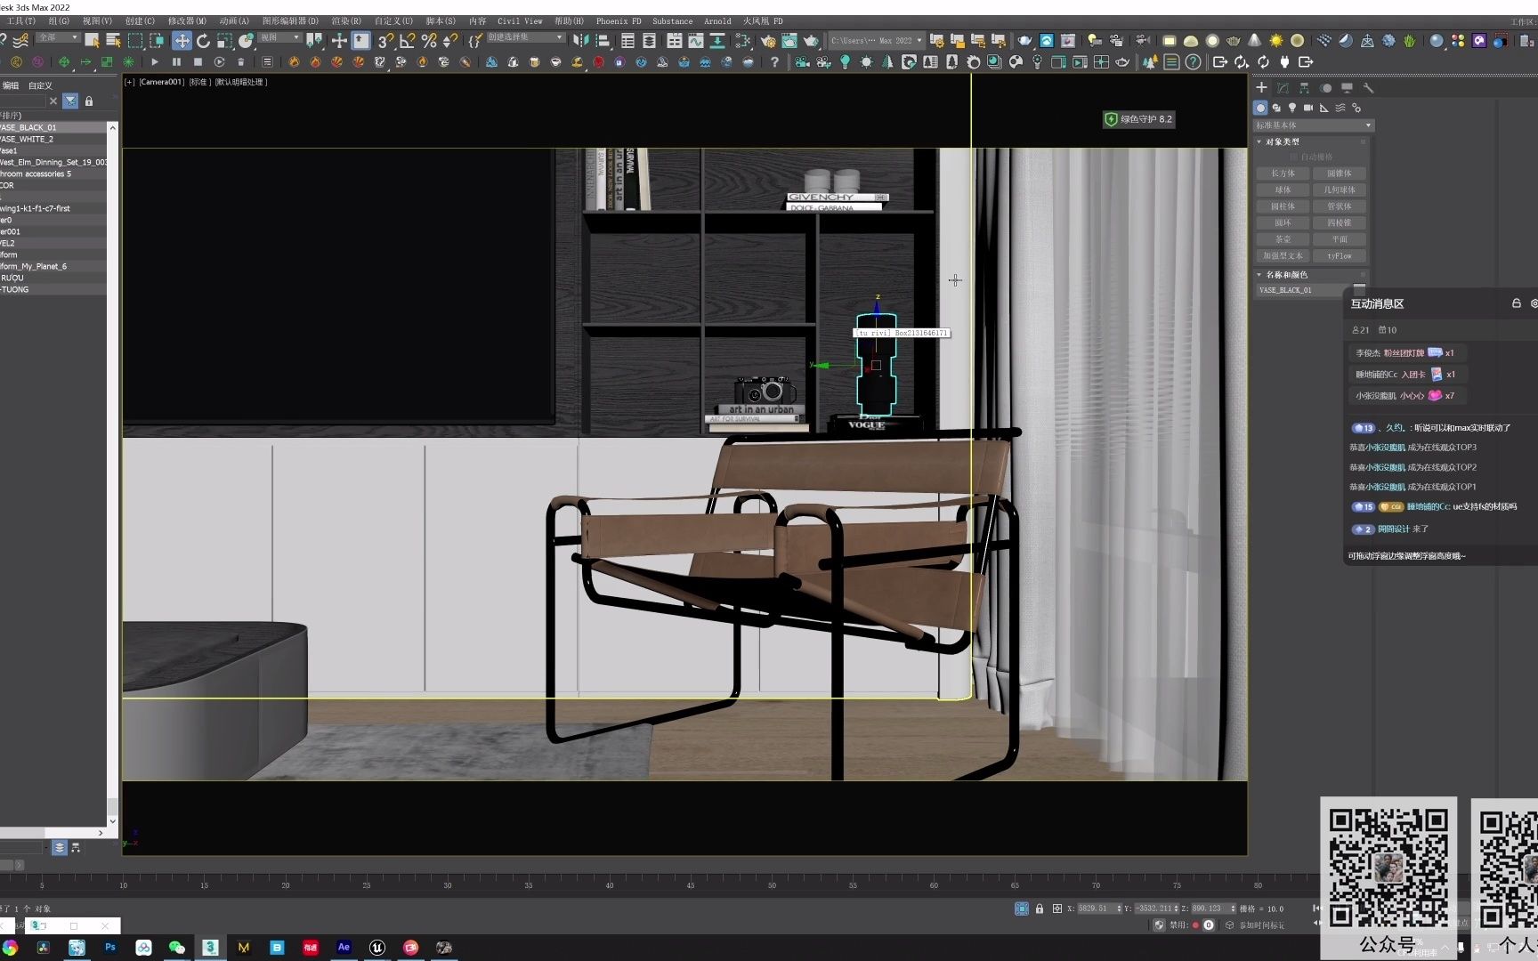Clear the scene explorer search with X
Viewport: 1538px width, 961px height.
point(53,101)
